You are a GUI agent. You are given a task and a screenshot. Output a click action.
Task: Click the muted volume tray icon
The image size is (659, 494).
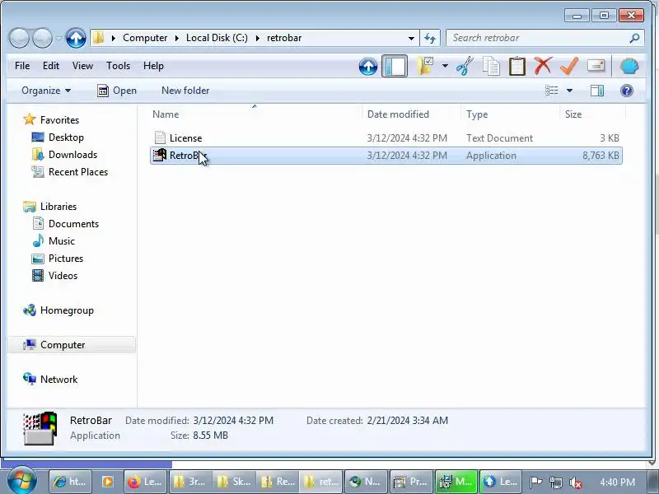[575, 482]
